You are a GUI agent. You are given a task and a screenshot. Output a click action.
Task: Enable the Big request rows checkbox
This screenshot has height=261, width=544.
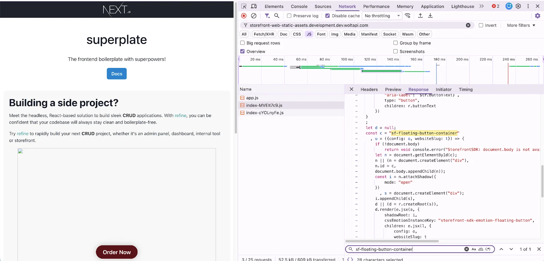tap(242, 43)
